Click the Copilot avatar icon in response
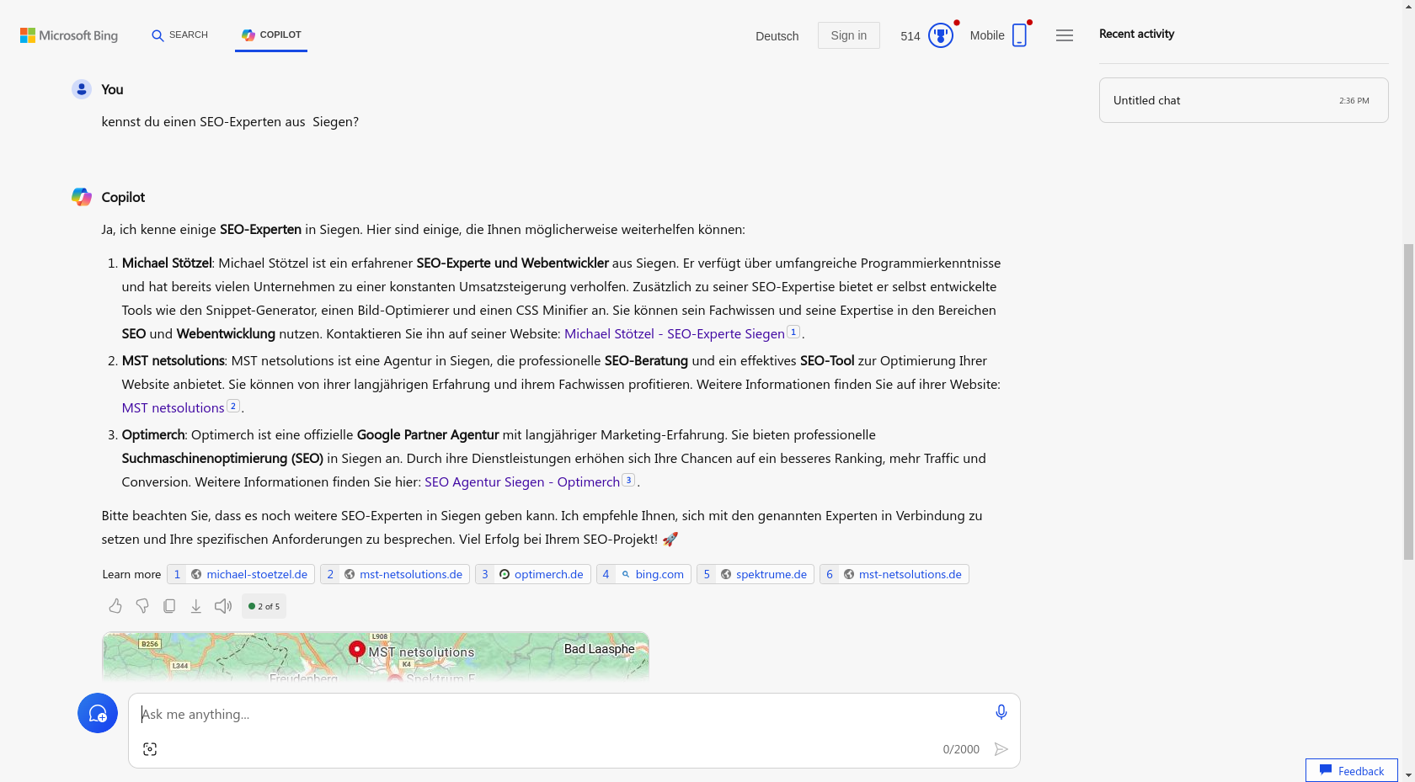The width and height of the screenshot is (1415, 782). (82, 197)
